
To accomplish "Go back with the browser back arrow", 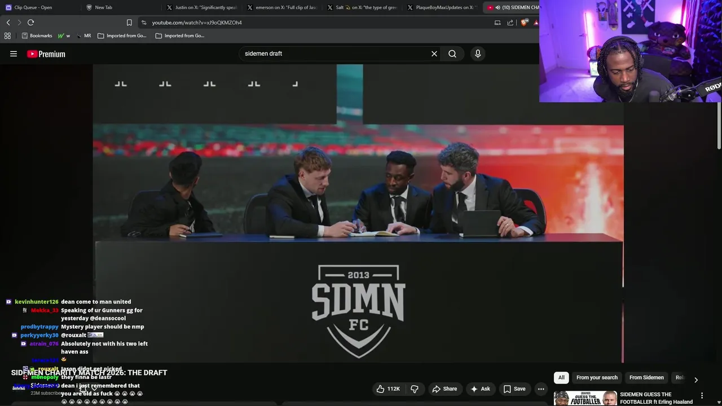I will pyautogui.click(x=8, y=23).
